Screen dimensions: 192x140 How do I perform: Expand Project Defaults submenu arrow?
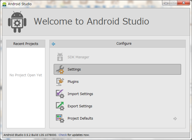(x=175, y=118)
